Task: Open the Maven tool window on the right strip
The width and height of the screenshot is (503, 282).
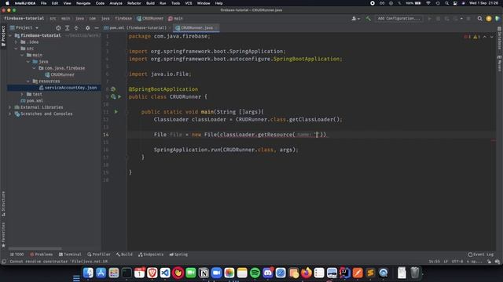Action: click(x=500, y=63)
